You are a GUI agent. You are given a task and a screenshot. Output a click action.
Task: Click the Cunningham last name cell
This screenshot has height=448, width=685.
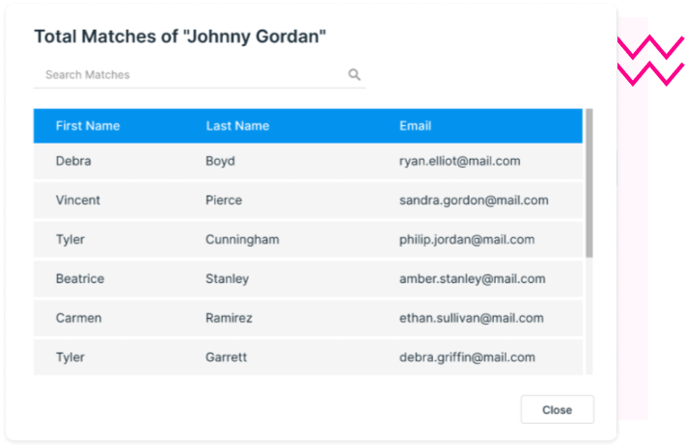click(242, 240)
